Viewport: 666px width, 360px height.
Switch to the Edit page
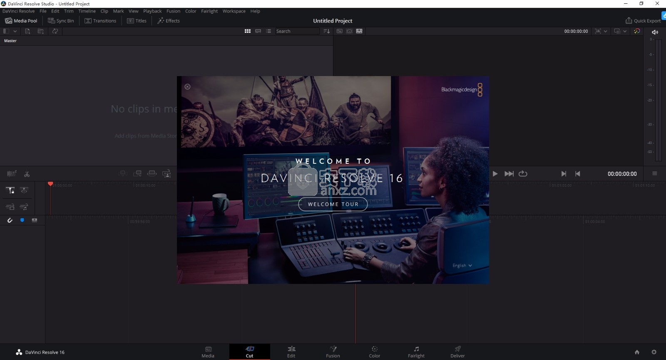coord(291,352)
